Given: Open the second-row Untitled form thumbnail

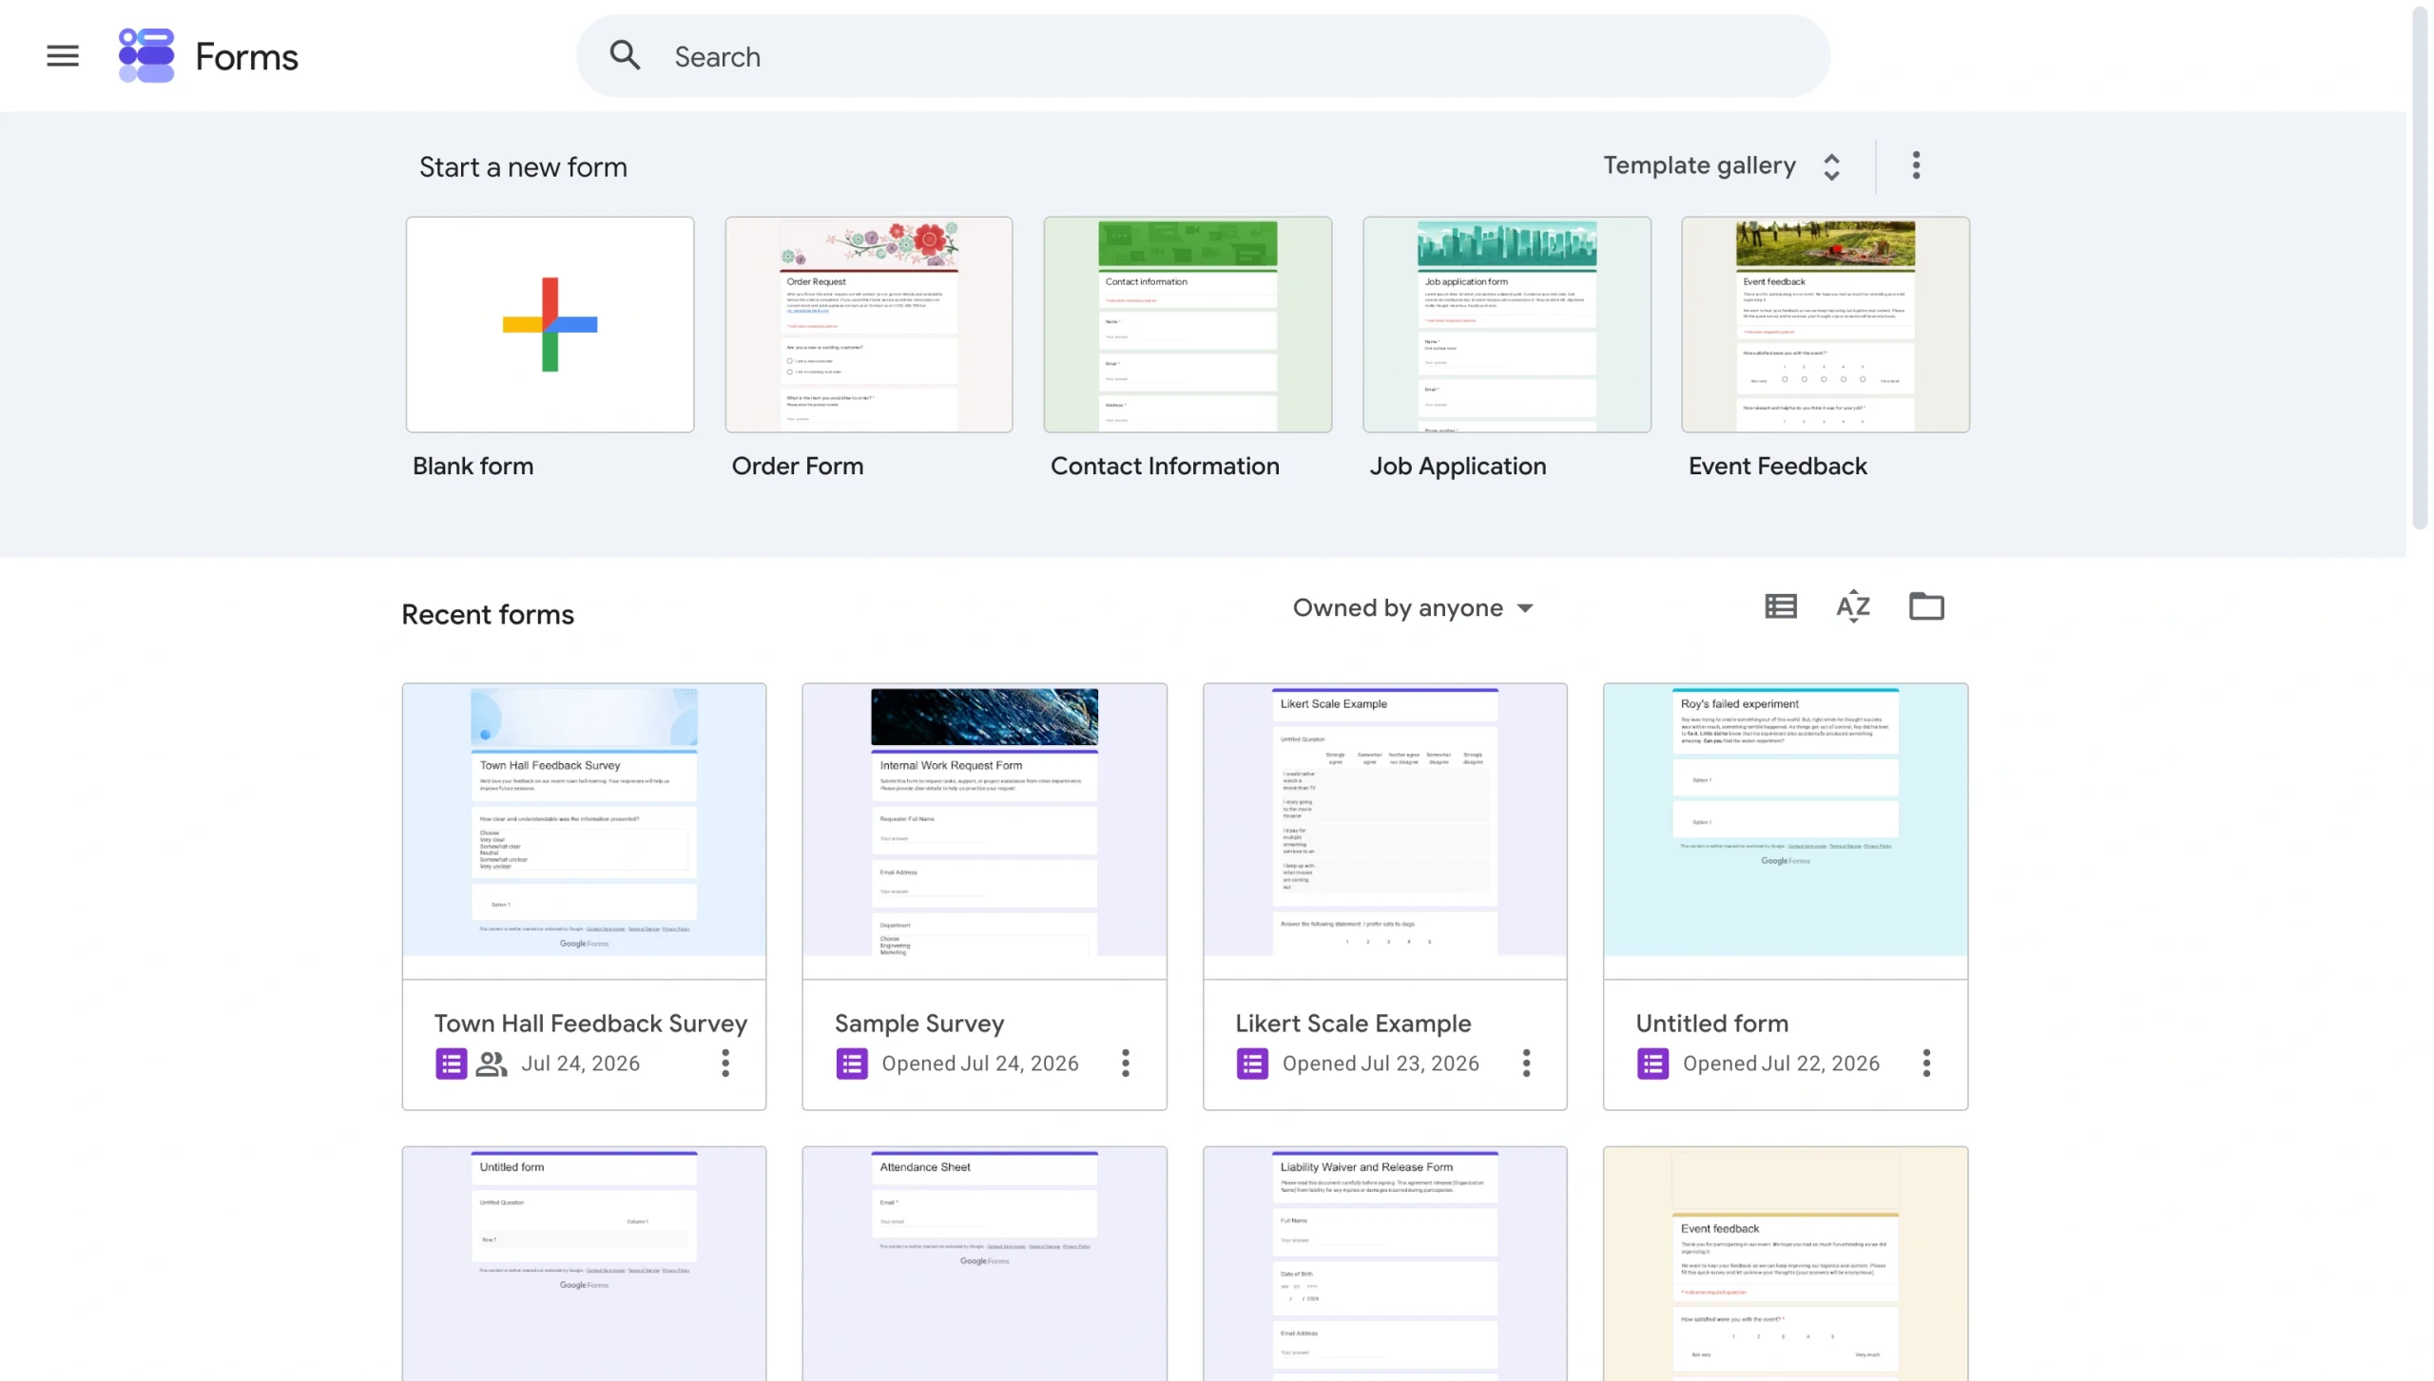Looking at the screenshot, I should coord(584,1263).
